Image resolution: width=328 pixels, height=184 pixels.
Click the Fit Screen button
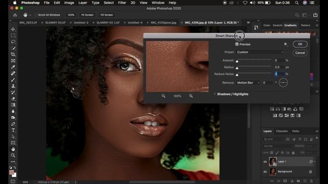[87, 15]
